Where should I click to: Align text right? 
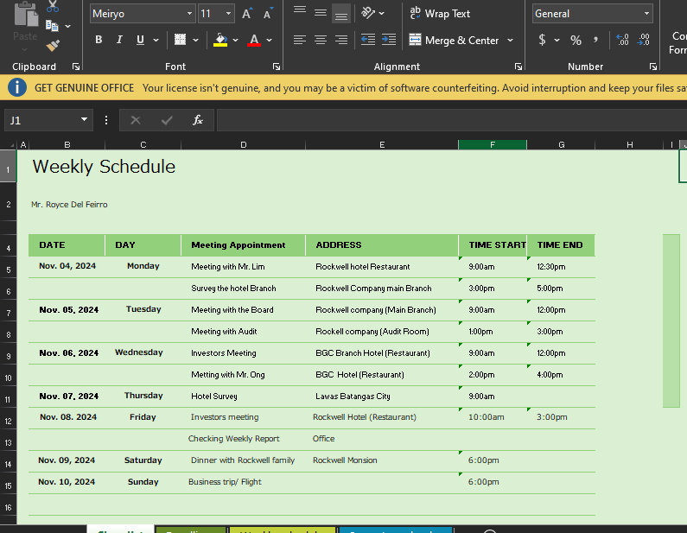pos(340,40)
